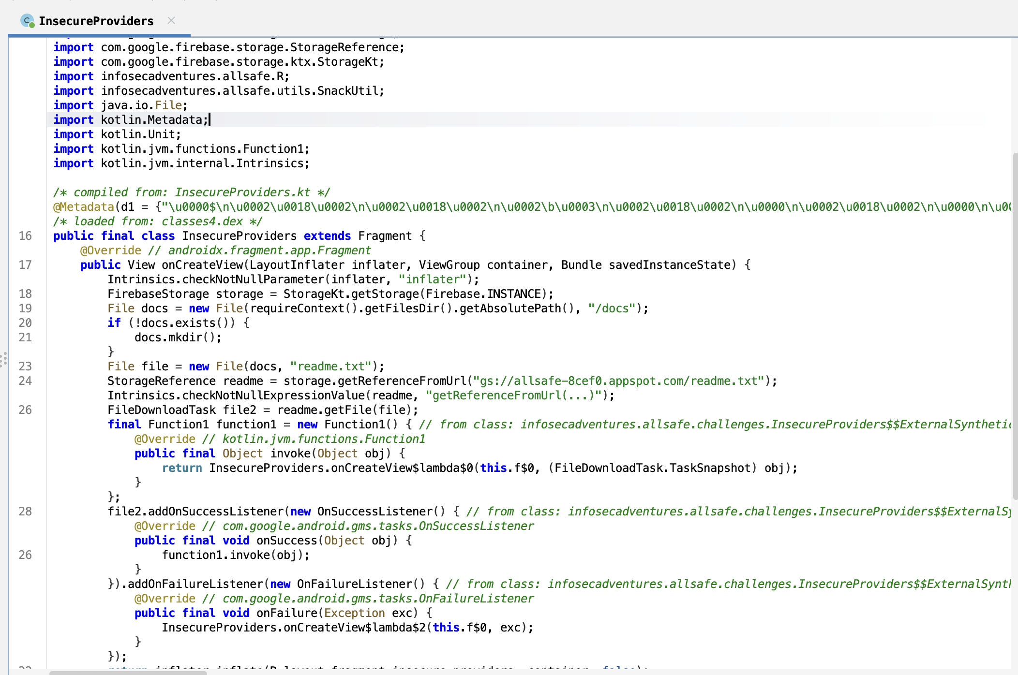Click the horizontal scrollbar thumb at bottom
The image size is (1018, 675).
128,673
